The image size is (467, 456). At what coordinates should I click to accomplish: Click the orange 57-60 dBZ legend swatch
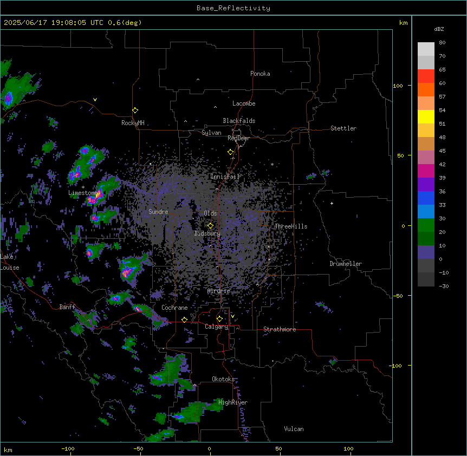(426, 89)
